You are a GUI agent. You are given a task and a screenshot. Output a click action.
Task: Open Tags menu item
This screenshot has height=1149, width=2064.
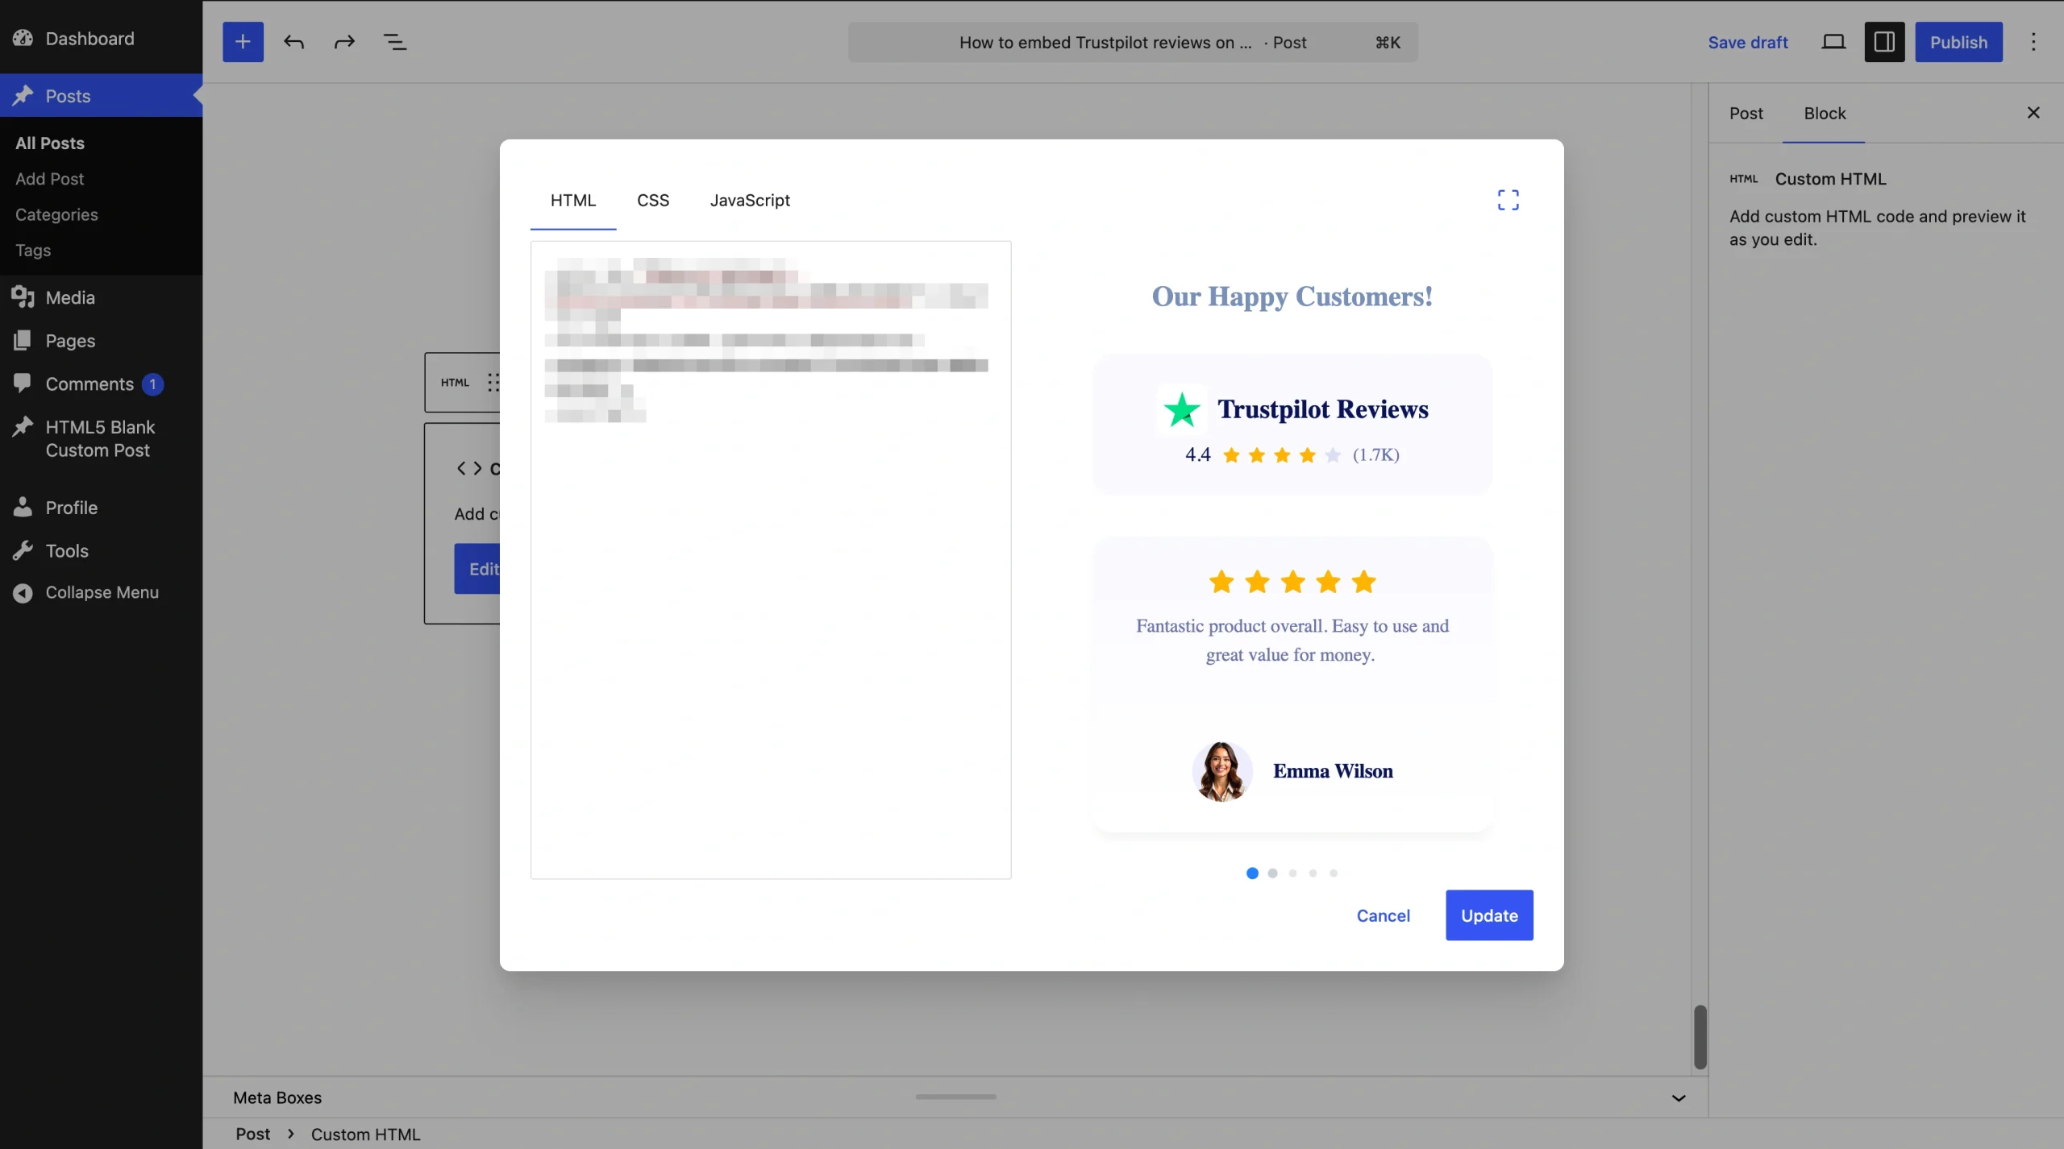(33, 251)
